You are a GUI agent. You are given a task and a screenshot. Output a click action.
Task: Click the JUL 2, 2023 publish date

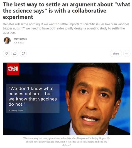point(19,43)
